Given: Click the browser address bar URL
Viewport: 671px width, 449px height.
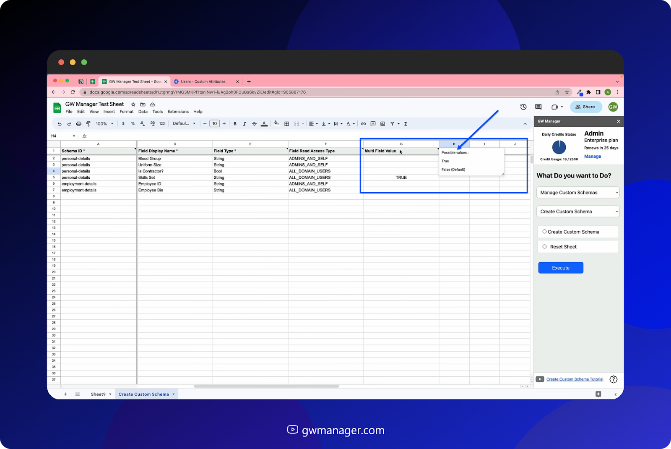Looking at the screenshot, I should point(198,92).
